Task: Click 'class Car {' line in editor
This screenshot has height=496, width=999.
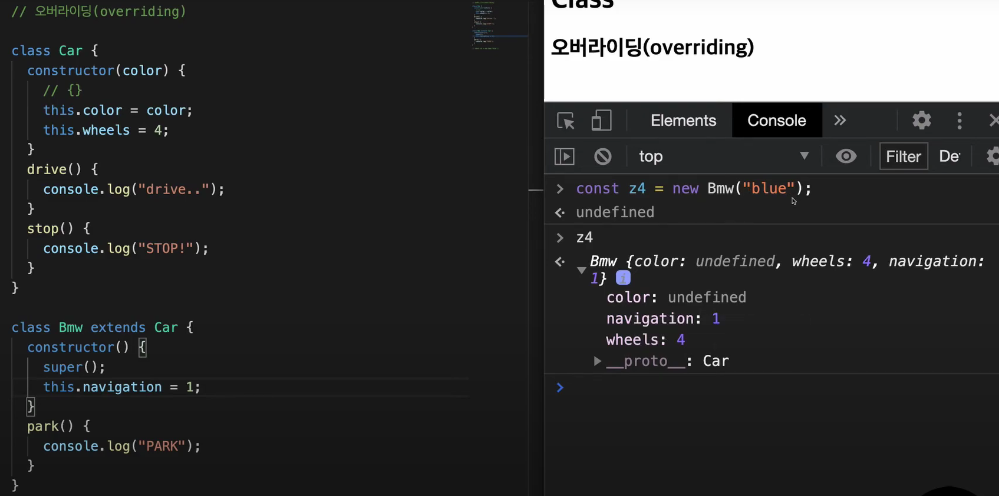Action: (55, 51)
